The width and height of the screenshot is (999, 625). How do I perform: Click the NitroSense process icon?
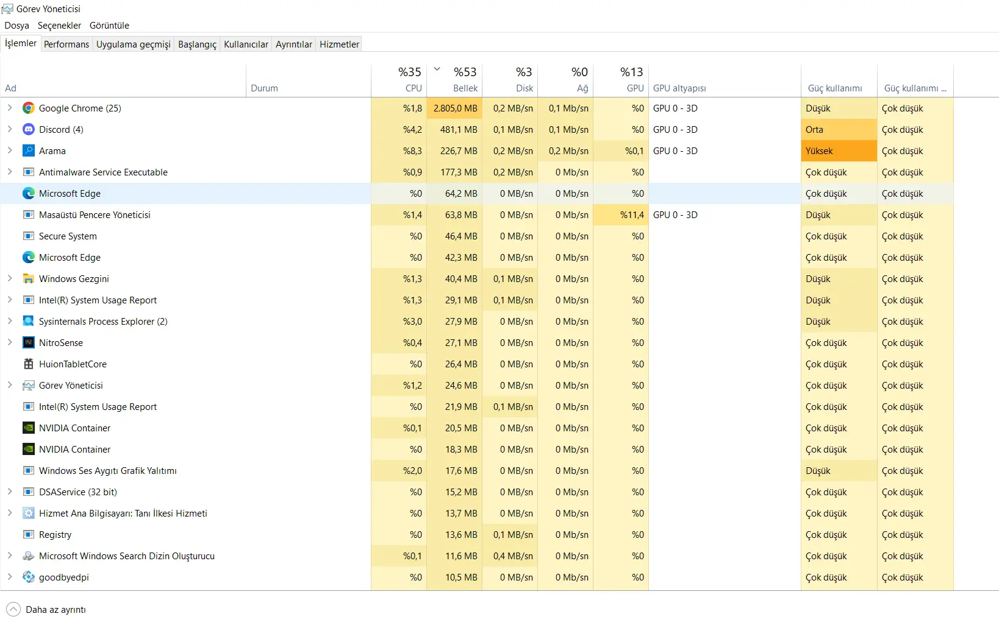[x=28, y=343]
